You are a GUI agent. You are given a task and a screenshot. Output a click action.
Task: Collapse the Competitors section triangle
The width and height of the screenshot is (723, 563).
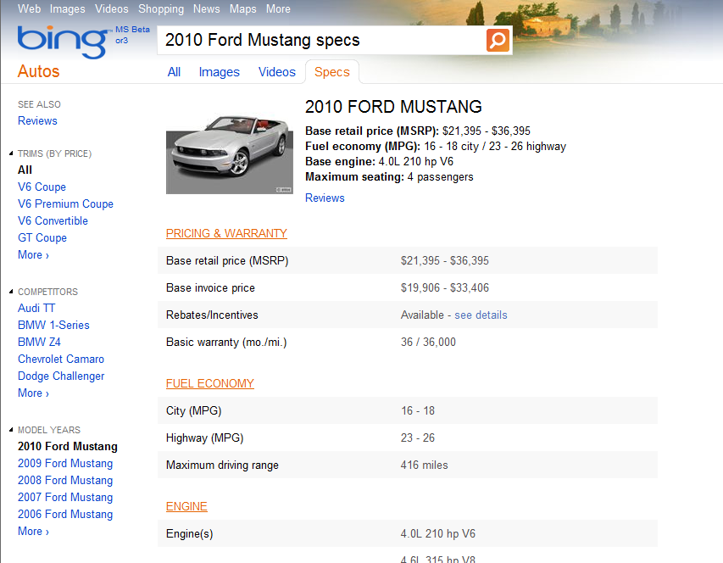tap(11, 293)
